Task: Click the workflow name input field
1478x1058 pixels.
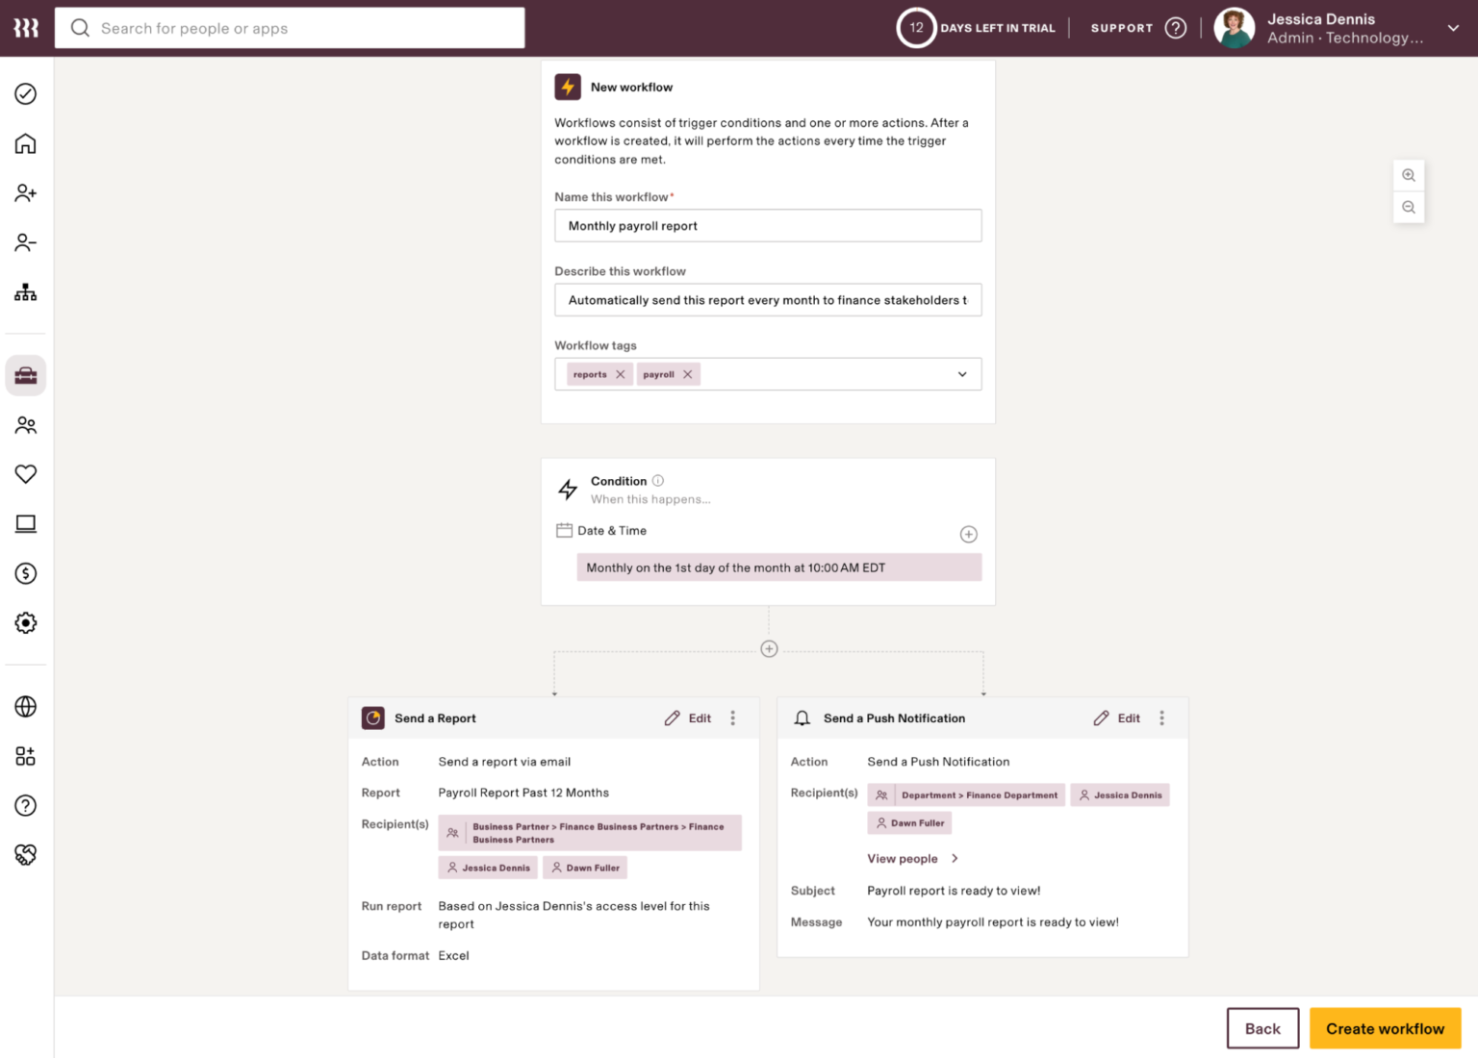Action: point(767,226)
